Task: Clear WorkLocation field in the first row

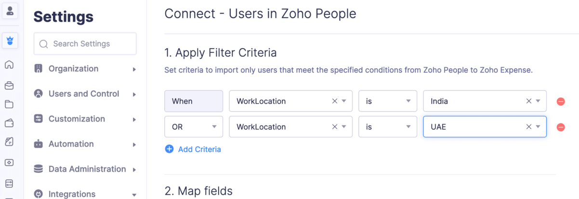Action: point(335,101)
